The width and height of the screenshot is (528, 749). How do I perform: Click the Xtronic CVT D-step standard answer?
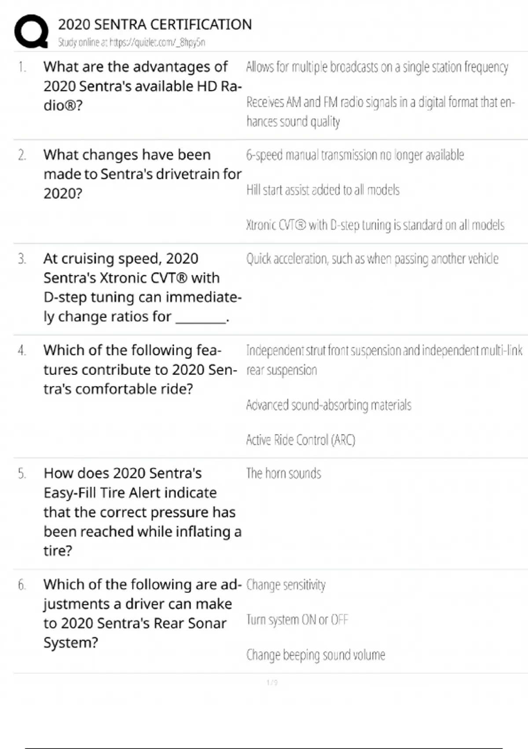375,225
